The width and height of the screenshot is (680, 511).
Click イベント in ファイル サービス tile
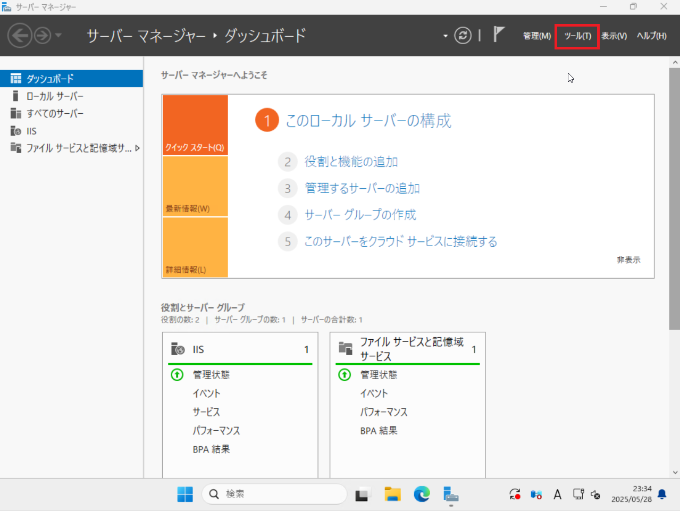[x=374, y=393]
